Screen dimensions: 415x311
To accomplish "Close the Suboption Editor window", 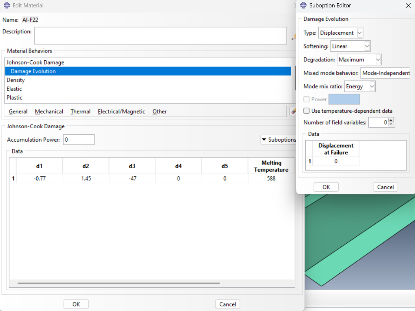I will (408, 6).
